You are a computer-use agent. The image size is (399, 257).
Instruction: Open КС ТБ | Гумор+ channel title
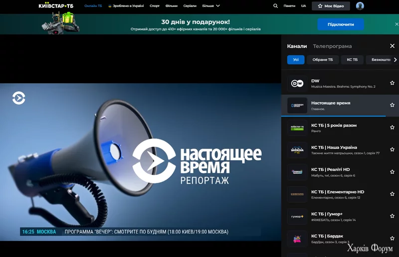click(327, 214)
